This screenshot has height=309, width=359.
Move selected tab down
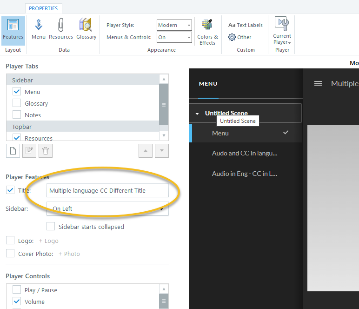pos(162,151)
